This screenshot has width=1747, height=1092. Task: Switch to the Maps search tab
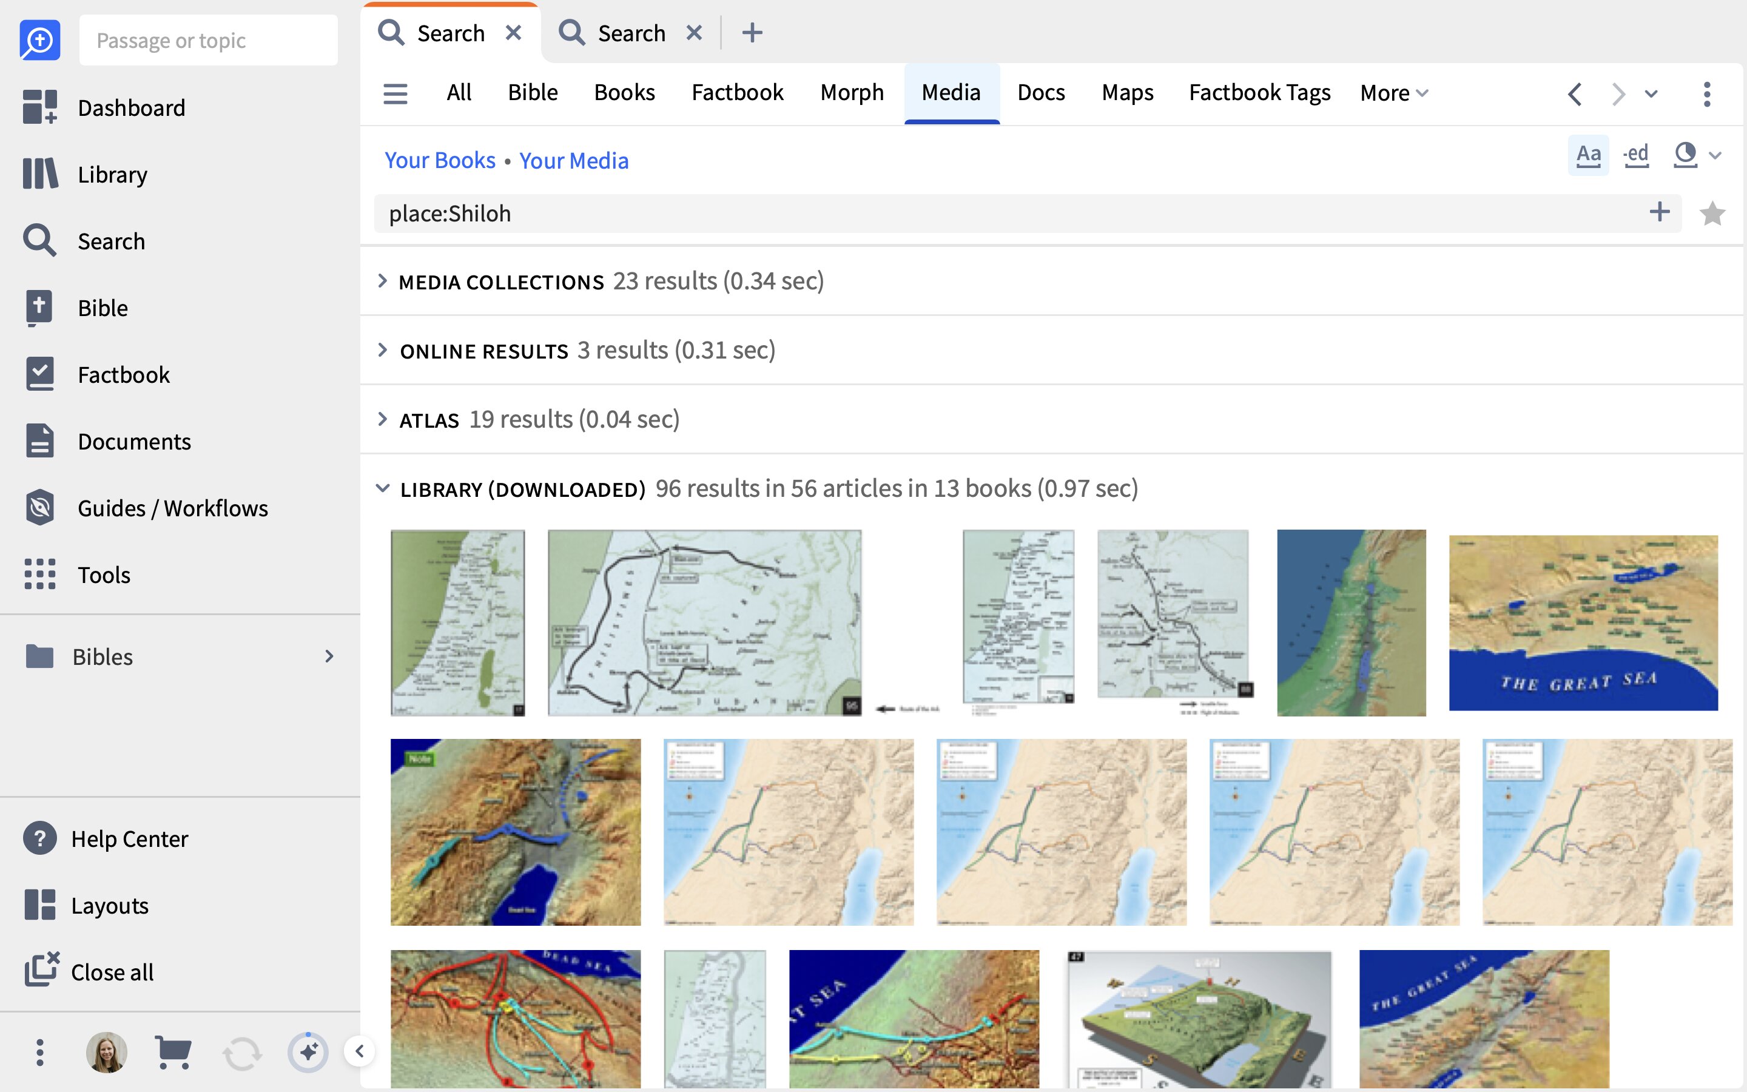1128,92
